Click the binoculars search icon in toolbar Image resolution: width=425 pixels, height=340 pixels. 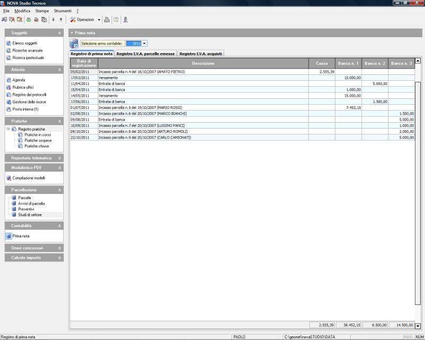point(4,20)
